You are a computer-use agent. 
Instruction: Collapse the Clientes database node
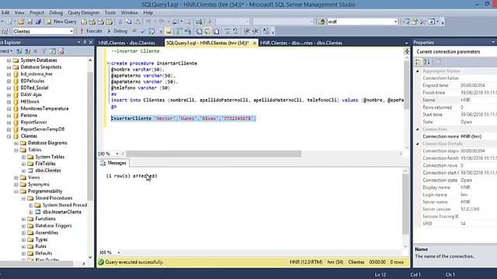(9, 136)
